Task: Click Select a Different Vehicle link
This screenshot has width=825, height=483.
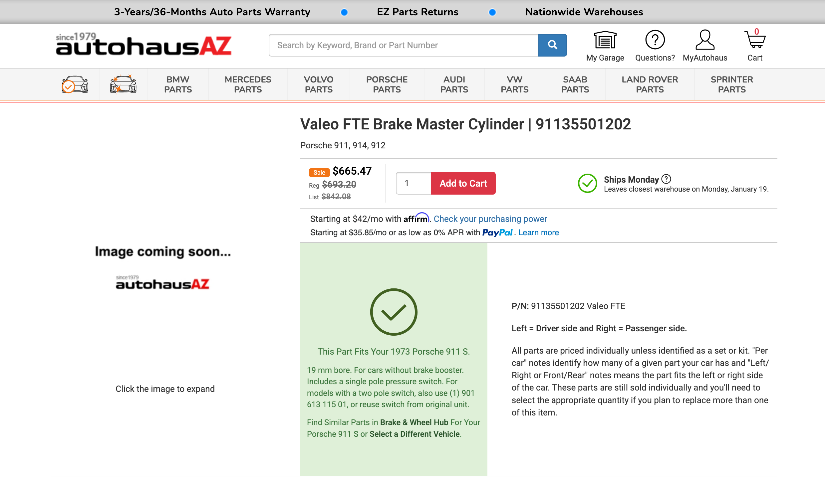Action: (414, 434)
